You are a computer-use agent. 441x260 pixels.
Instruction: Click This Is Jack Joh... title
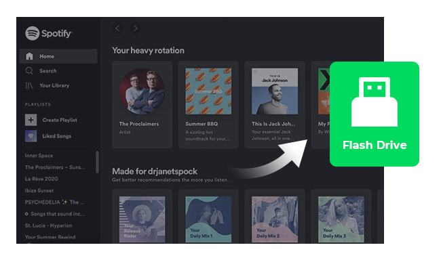coord(273,124)
